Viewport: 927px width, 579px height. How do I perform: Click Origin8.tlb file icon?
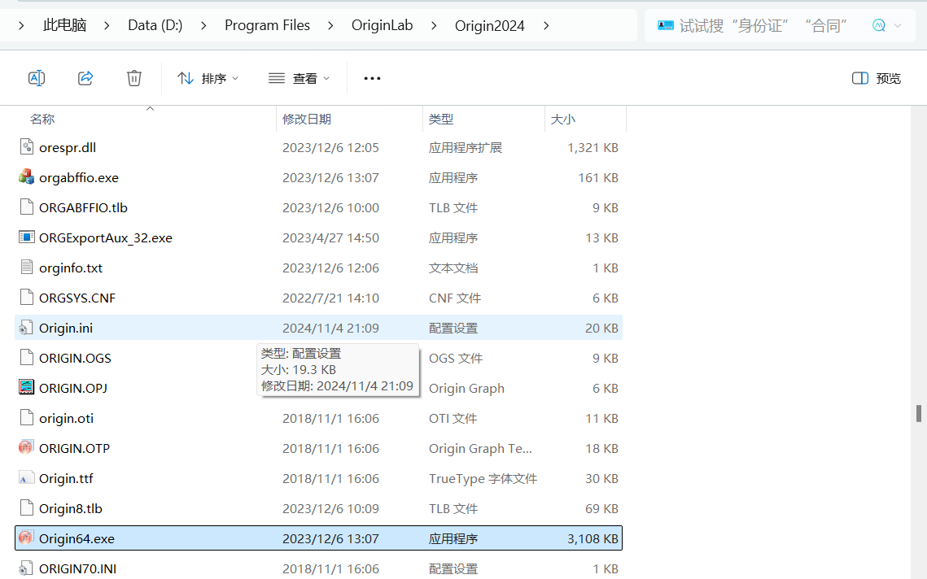click(x=27, y=508)
